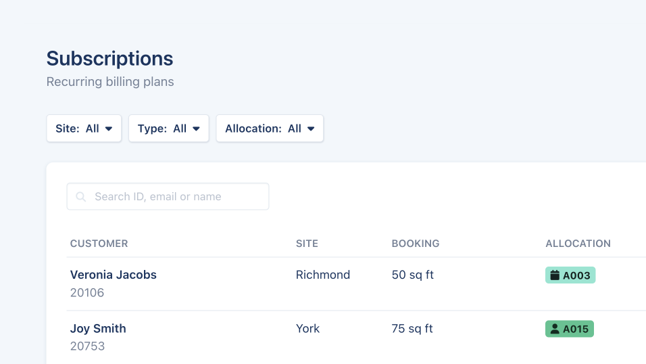The image size is (646, 364).
Task: Click the Booking column header
Action: point(416,244)
